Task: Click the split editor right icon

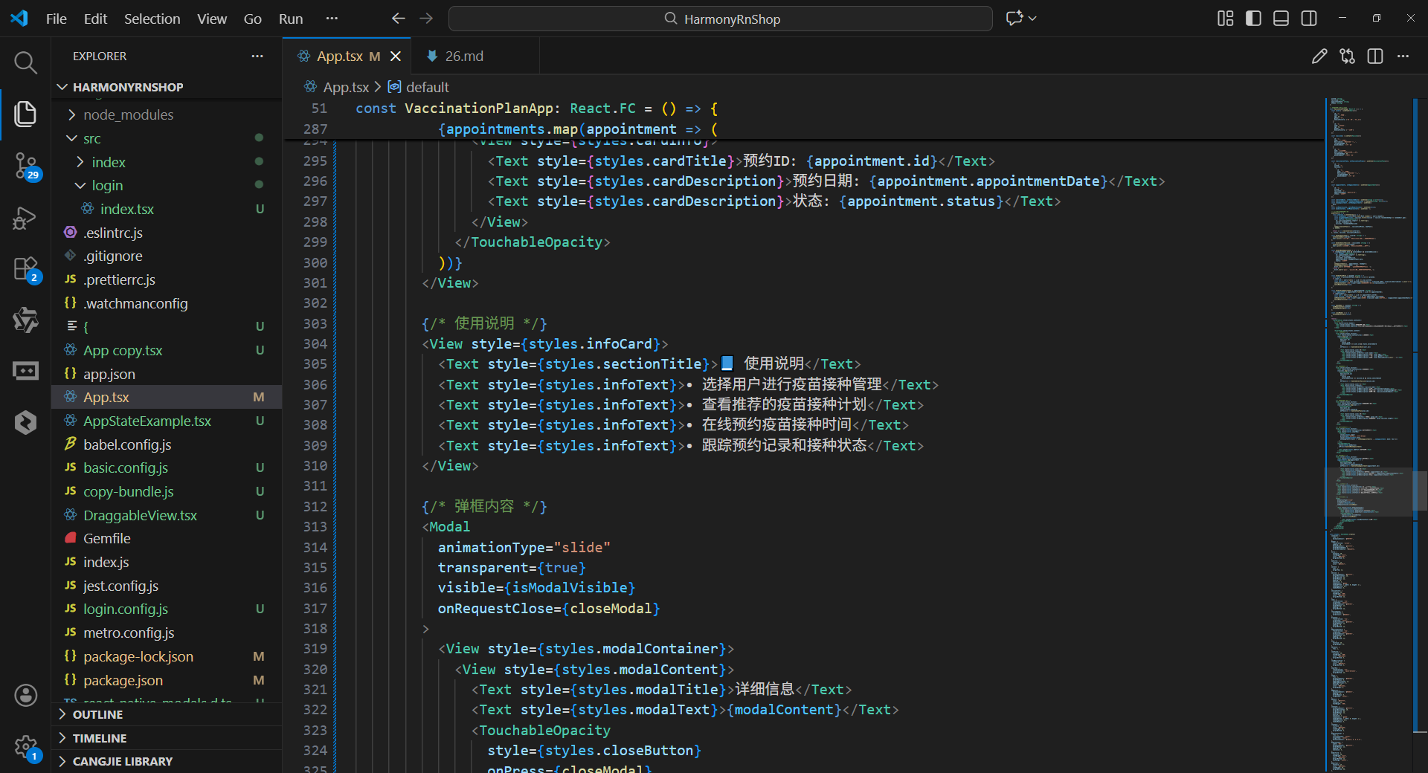Action: click(x=1375, y=56)
